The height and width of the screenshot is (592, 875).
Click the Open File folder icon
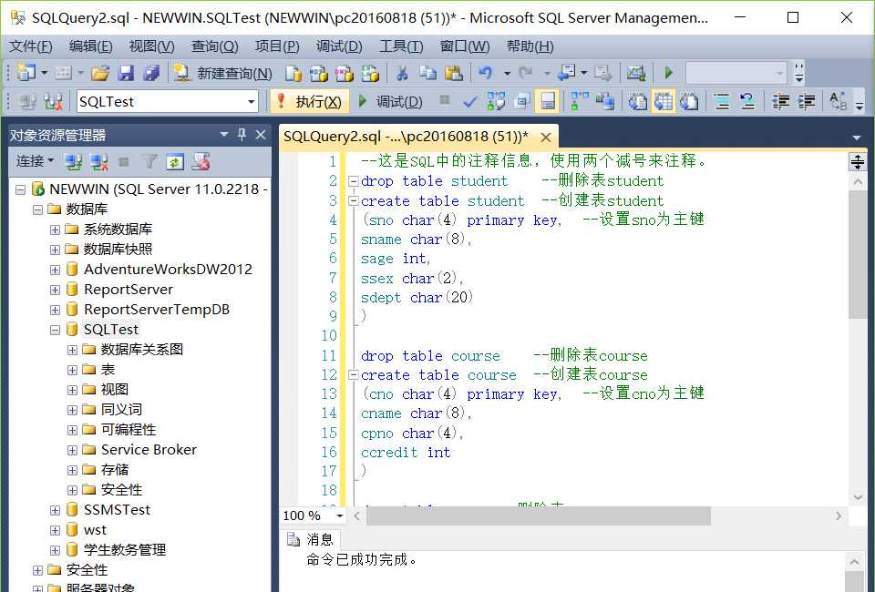(100, 73)
